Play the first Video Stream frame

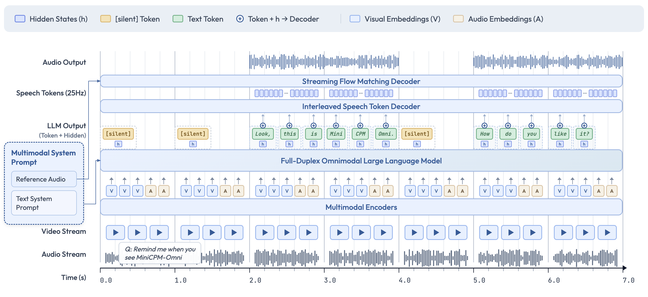point(115,232)
